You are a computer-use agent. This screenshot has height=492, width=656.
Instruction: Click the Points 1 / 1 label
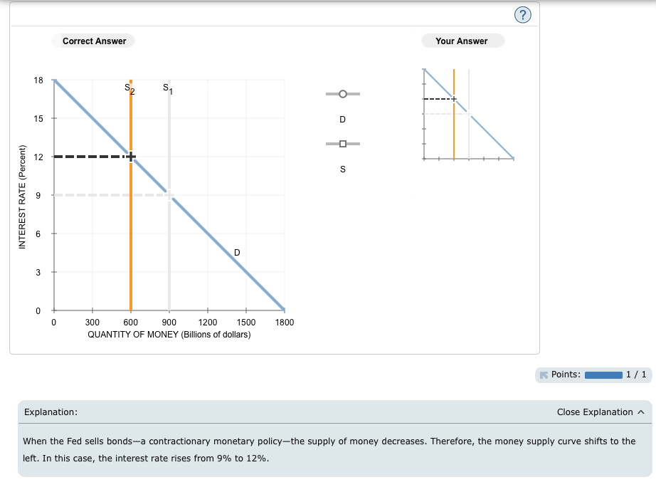tap(635, 375)
